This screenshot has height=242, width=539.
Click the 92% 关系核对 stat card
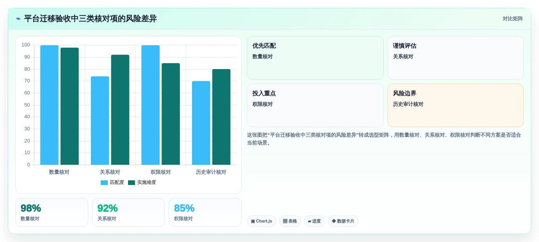coord(128,212)
